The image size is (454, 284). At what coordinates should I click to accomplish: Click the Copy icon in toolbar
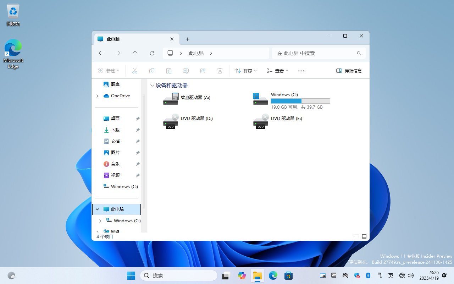tap(152, 71)
